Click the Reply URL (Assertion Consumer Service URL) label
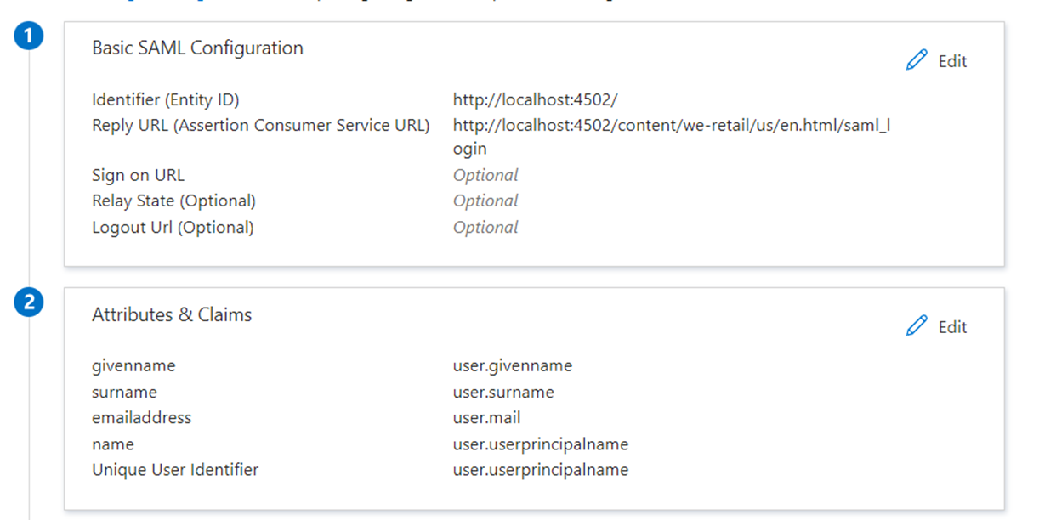The width and height of the screenshot is (1056, 520). 260,126
